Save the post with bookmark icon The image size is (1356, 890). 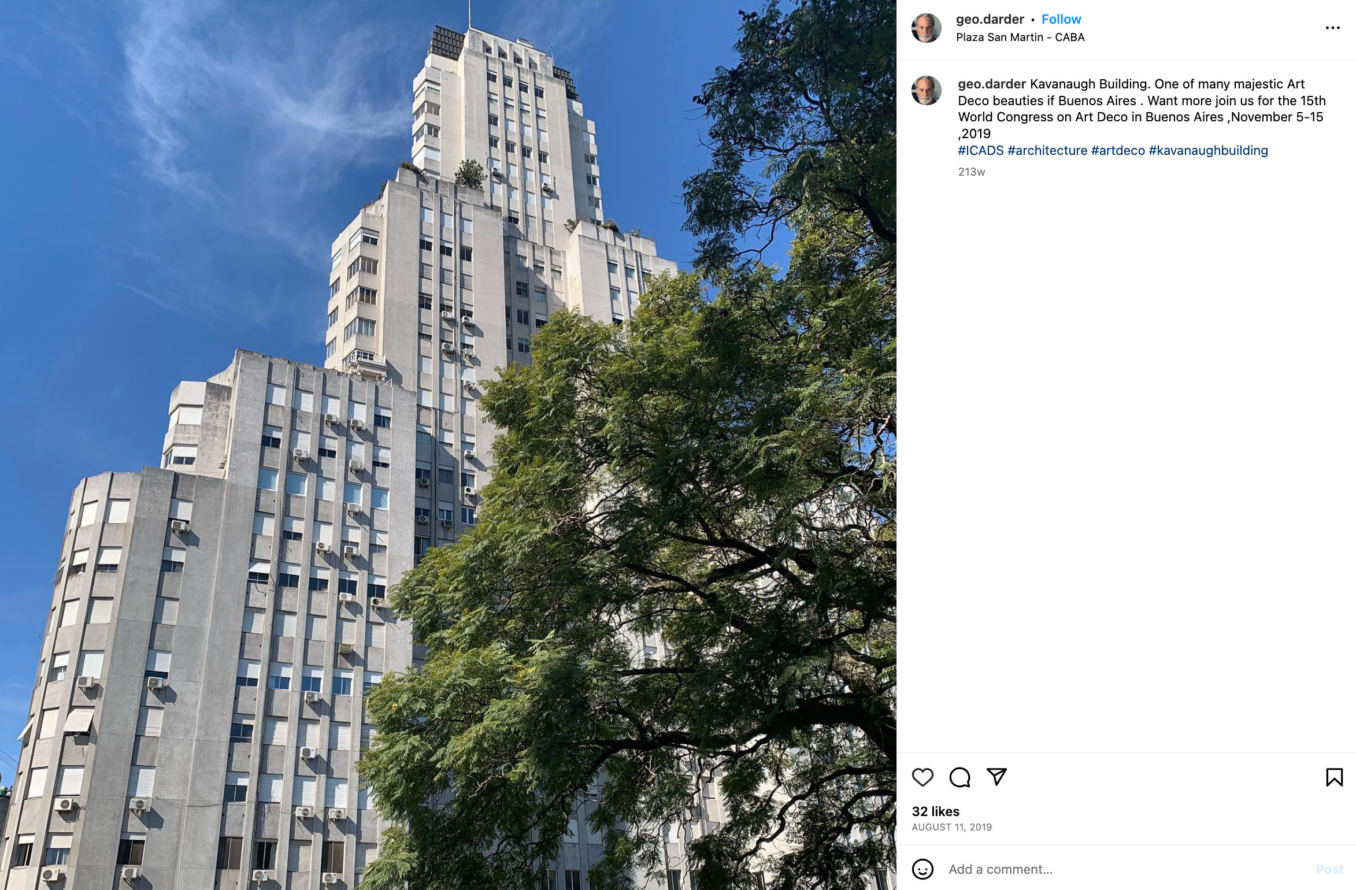click(x=1334, y=777)
